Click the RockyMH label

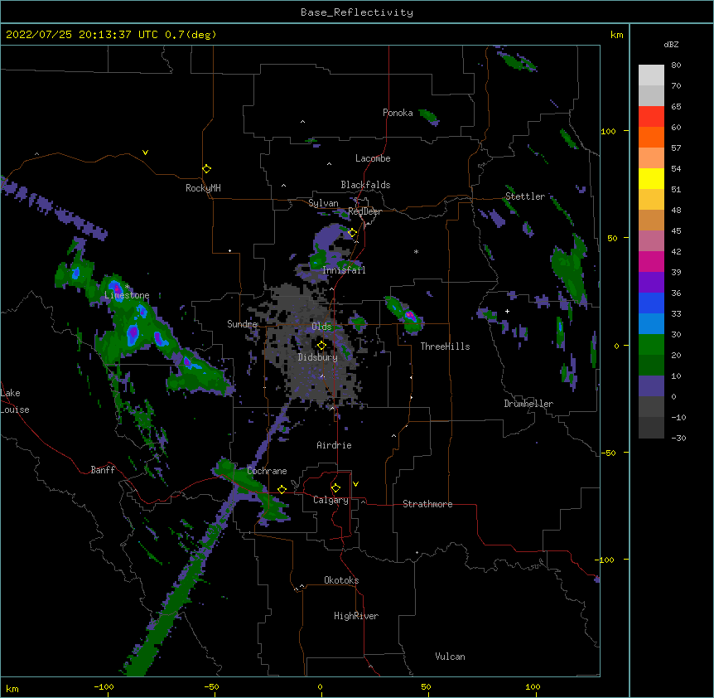pyautogui.click(x=203, y=188)
